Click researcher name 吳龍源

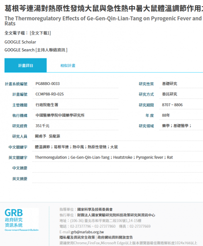pos(54,136)
